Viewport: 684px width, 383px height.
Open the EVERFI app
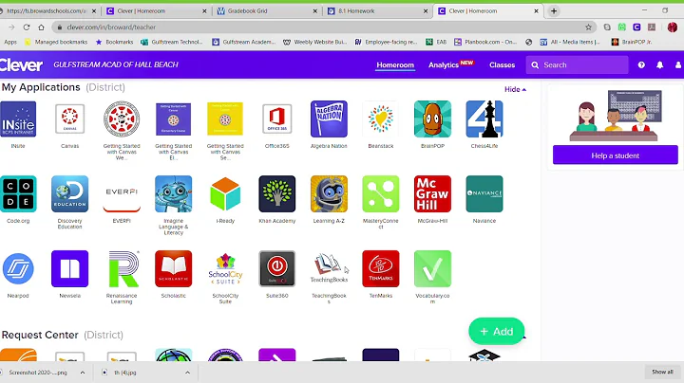click(122, 193)
